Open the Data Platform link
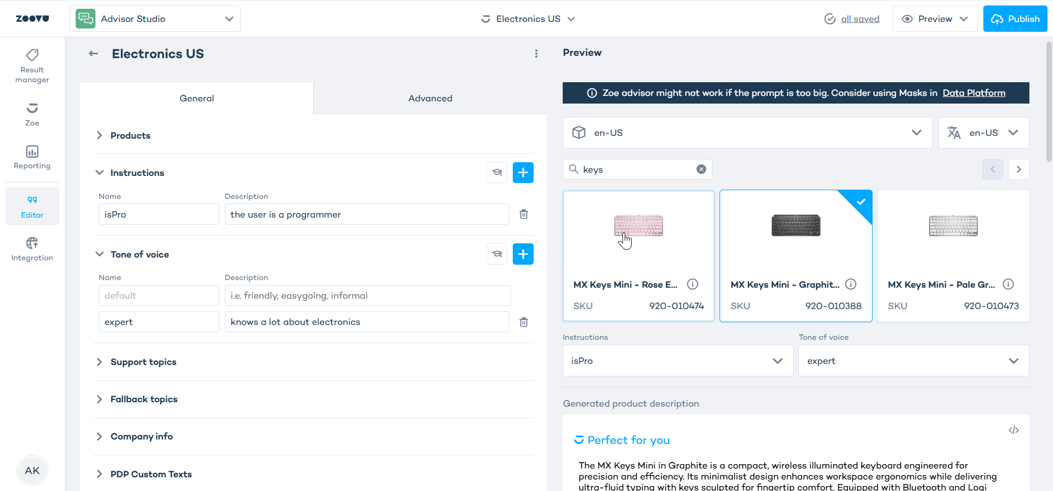This screenshot has width=1053, height=491. (x=973, y=93)
